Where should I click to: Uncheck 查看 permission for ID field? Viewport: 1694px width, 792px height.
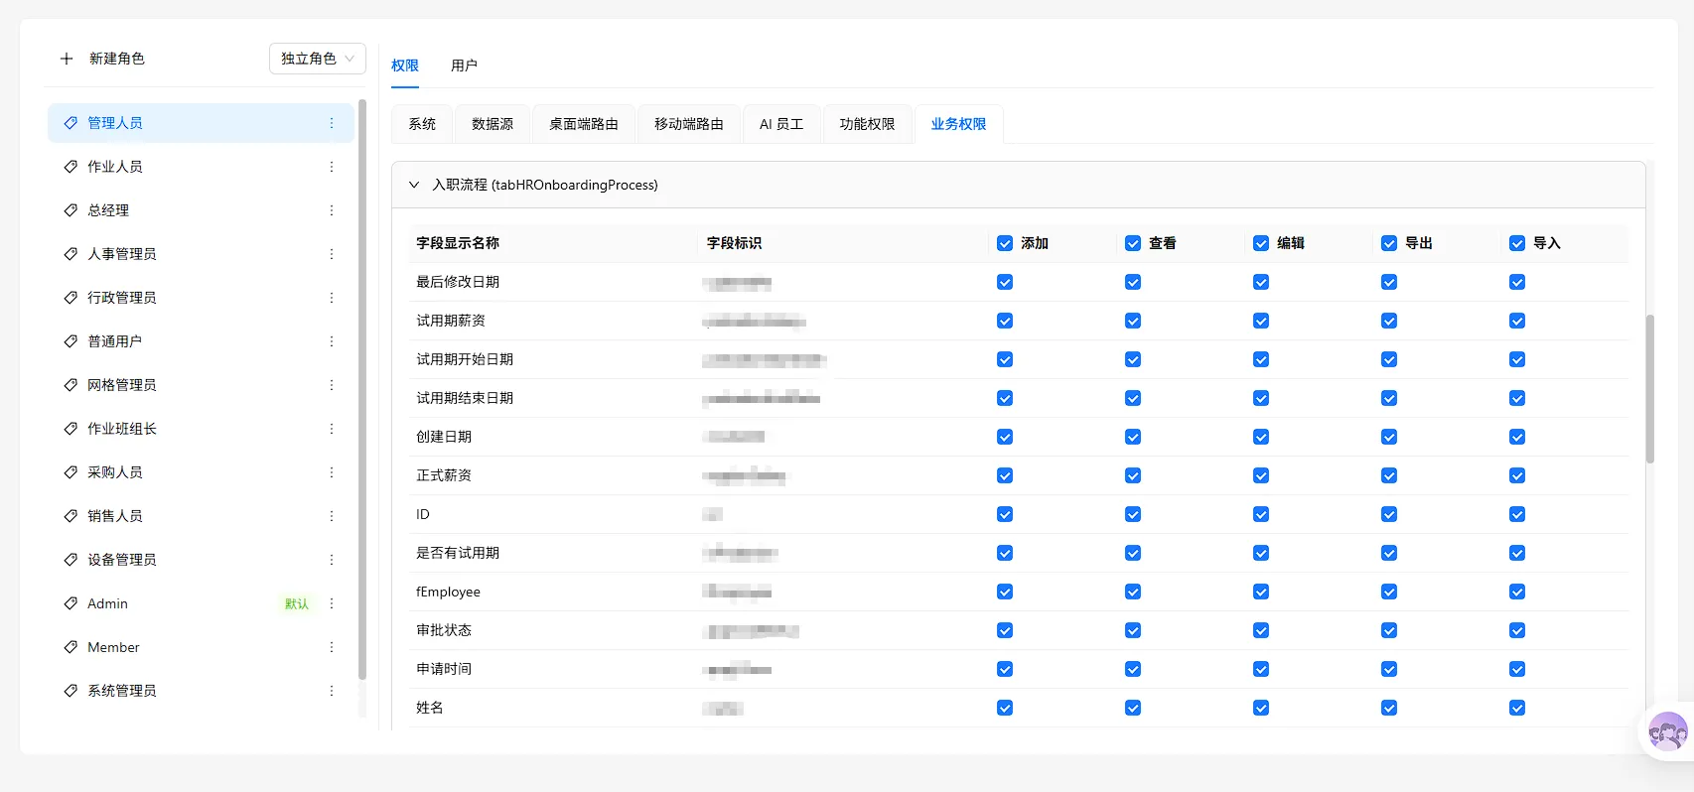1133,514
